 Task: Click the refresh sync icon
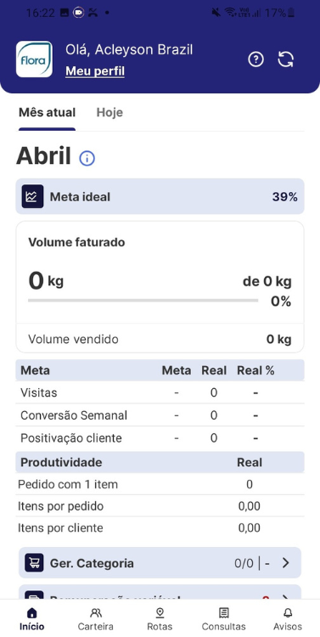[285, 59]
